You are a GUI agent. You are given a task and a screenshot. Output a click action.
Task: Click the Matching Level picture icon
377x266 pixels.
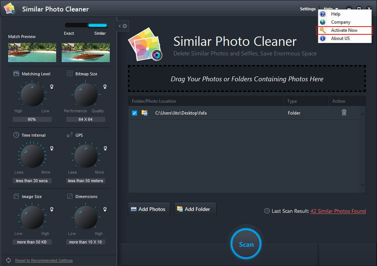click(x=16, y=74)
